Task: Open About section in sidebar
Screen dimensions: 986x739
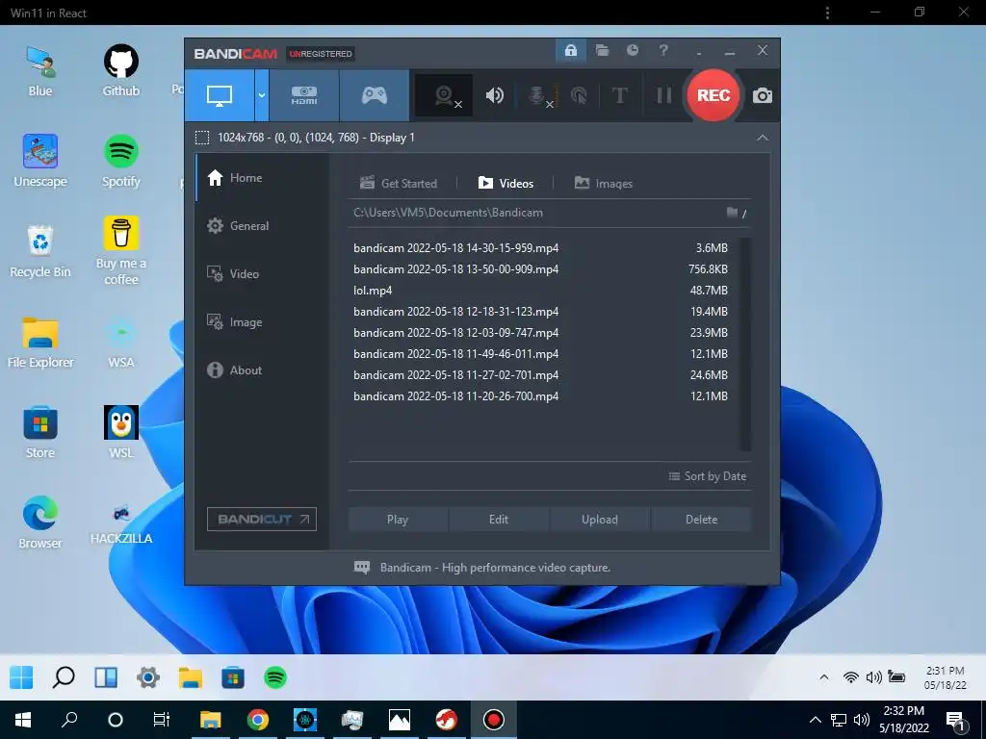Action: coord(262,370)
